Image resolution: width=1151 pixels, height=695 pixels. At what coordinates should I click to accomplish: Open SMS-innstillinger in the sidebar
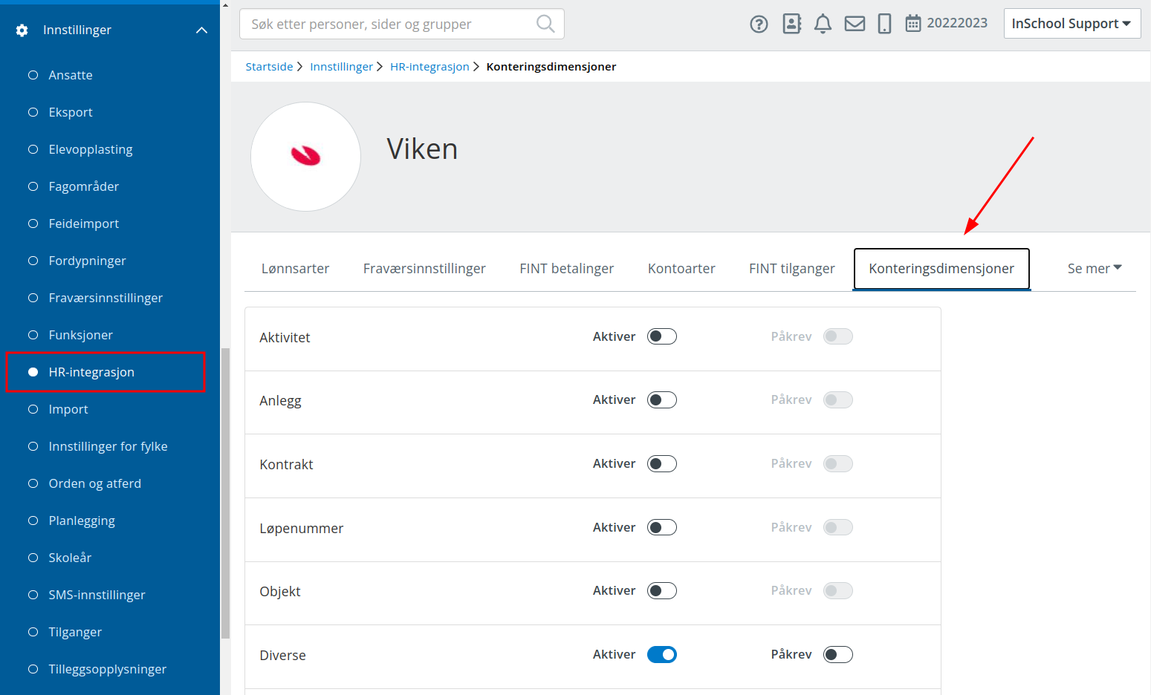(97, 595)
